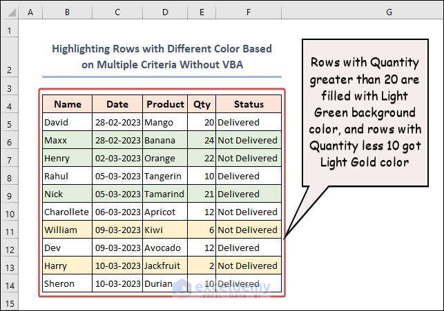Select column C header
Image resolution: width=444 pixels, height=311 pixels.
click(x=117, y=12)
